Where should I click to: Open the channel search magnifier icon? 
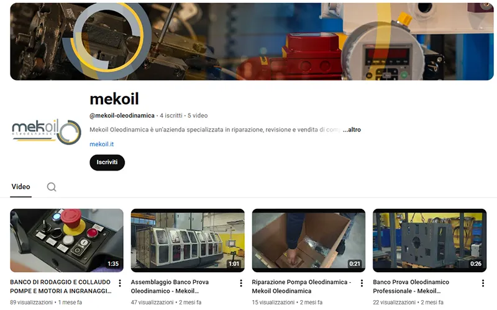point(52,187)
